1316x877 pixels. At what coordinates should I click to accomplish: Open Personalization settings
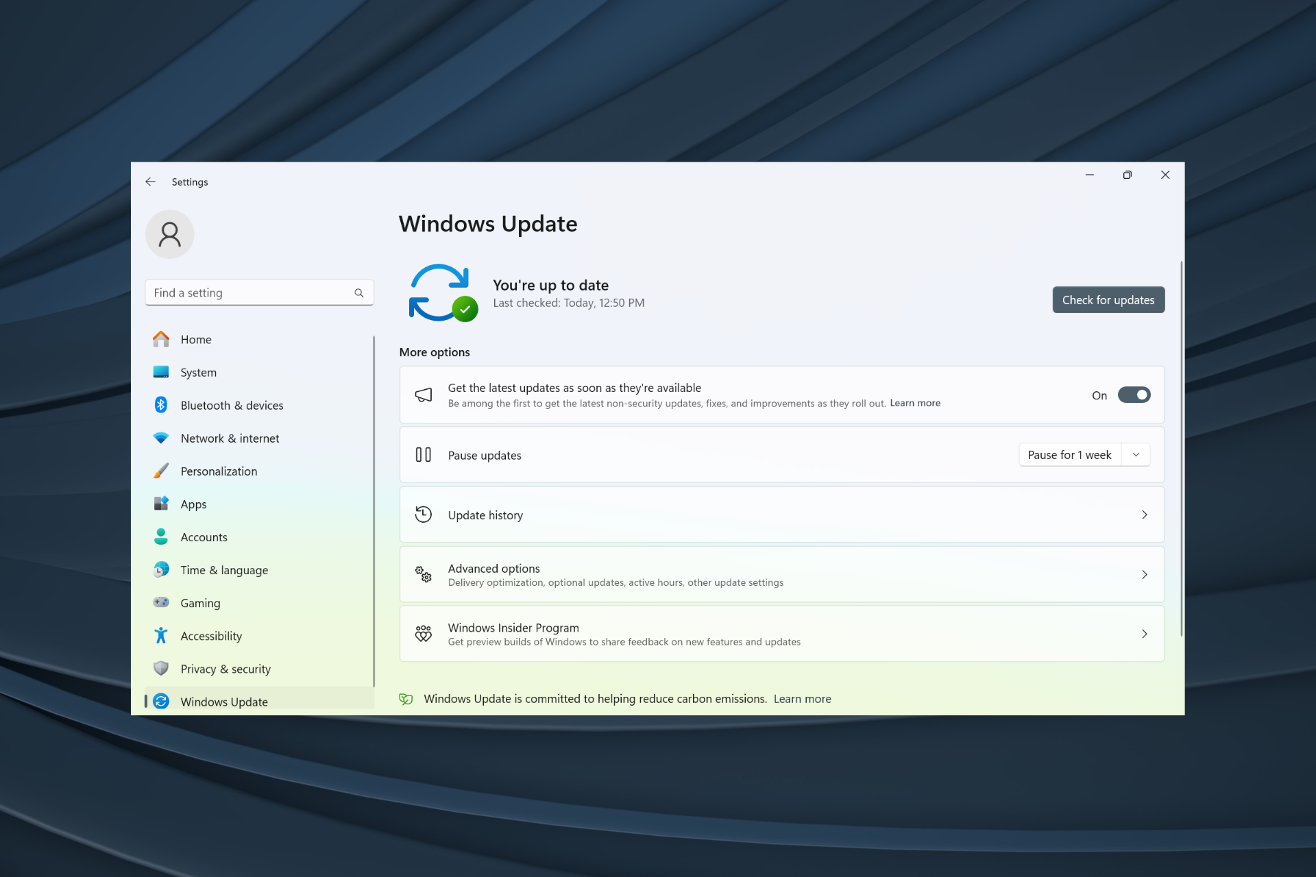pyautogui.click(x=259, y=471)
